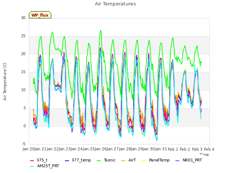Image resolution: width=231 pixels, height=173 pixels.
Task: Click the WP_flux label badge
Action: click(40, 15)
